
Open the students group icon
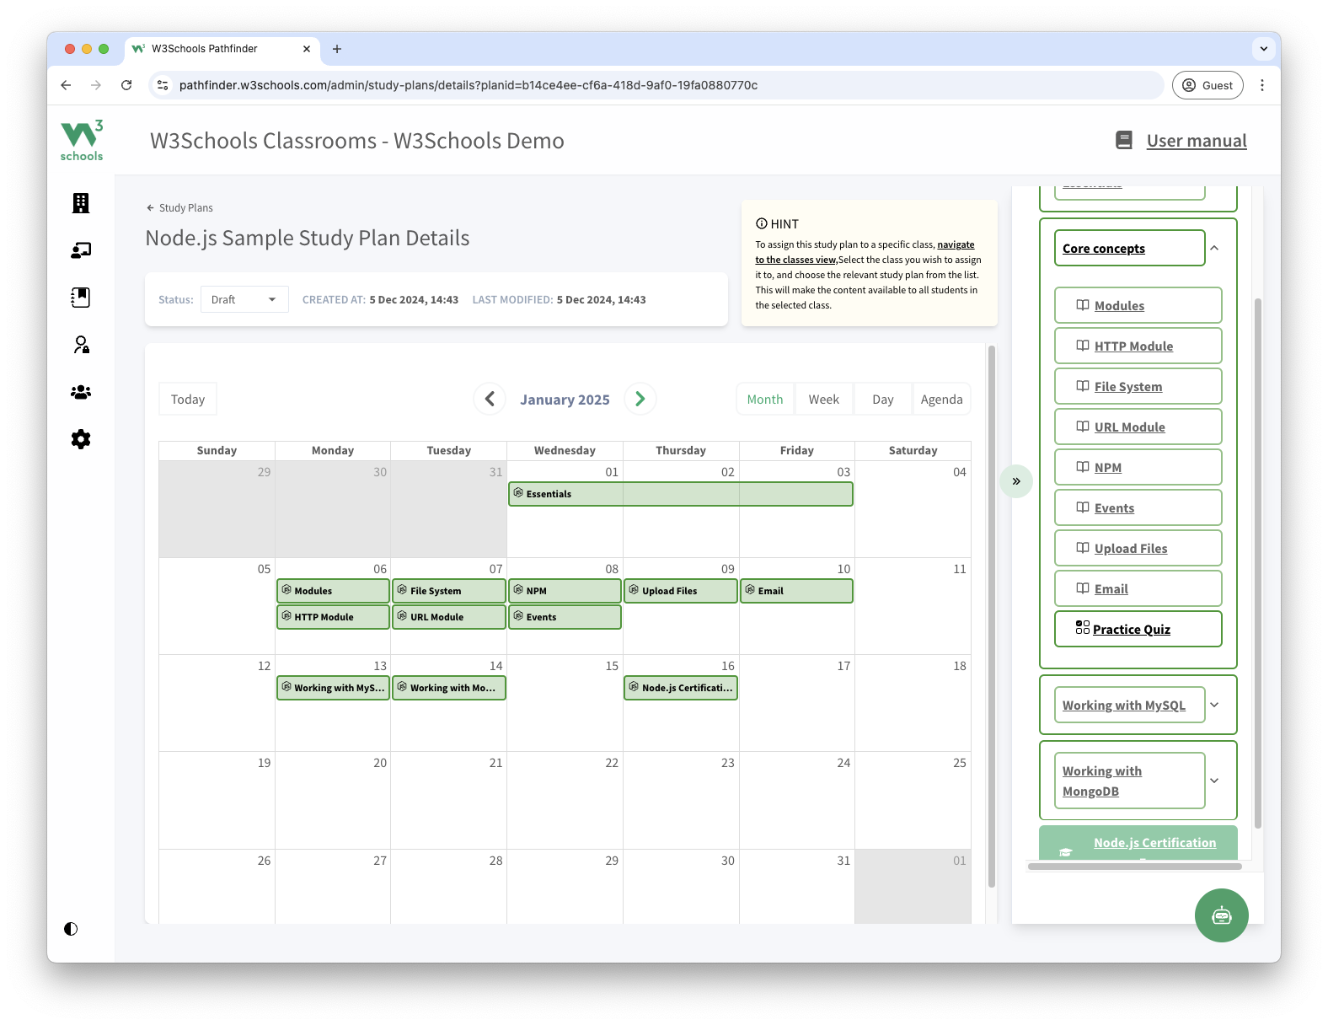click(x=81, y=392)
